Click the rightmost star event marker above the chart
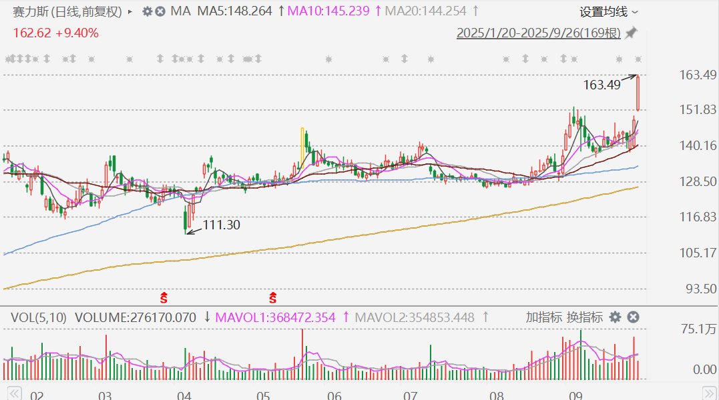The height and width of the screenshot is (400, 719). (x=638, y=59)
